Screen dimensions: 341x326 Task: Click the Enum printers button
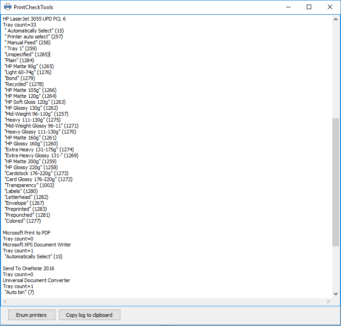click(x=32, y=315)
